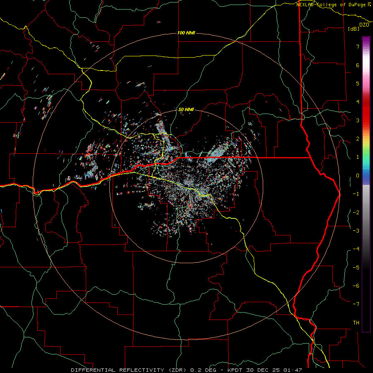Click the "DIFFERENTIAL REFLECTIVITY (ZDR)" caption text
The width and height of the screenshot is (373, 373).
129,370
